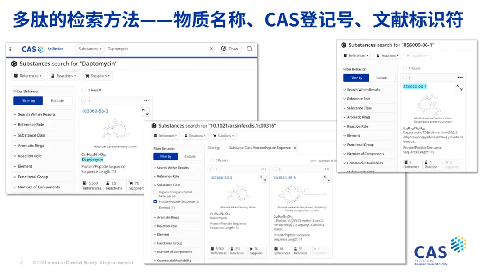Open the 856000-06-1 structure thumbnail
The height and width of the screenshot is (274, 486).
[x=433, y=105]
